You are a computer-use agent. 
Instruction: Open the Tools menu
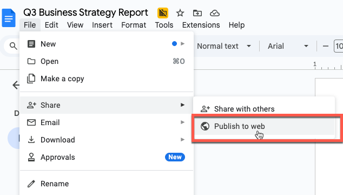pos(164,25)
